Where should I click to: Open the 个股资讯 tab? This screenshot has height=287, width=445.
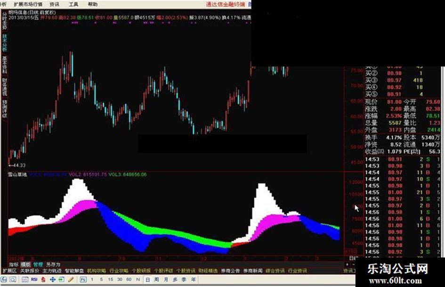coord(186,271)
